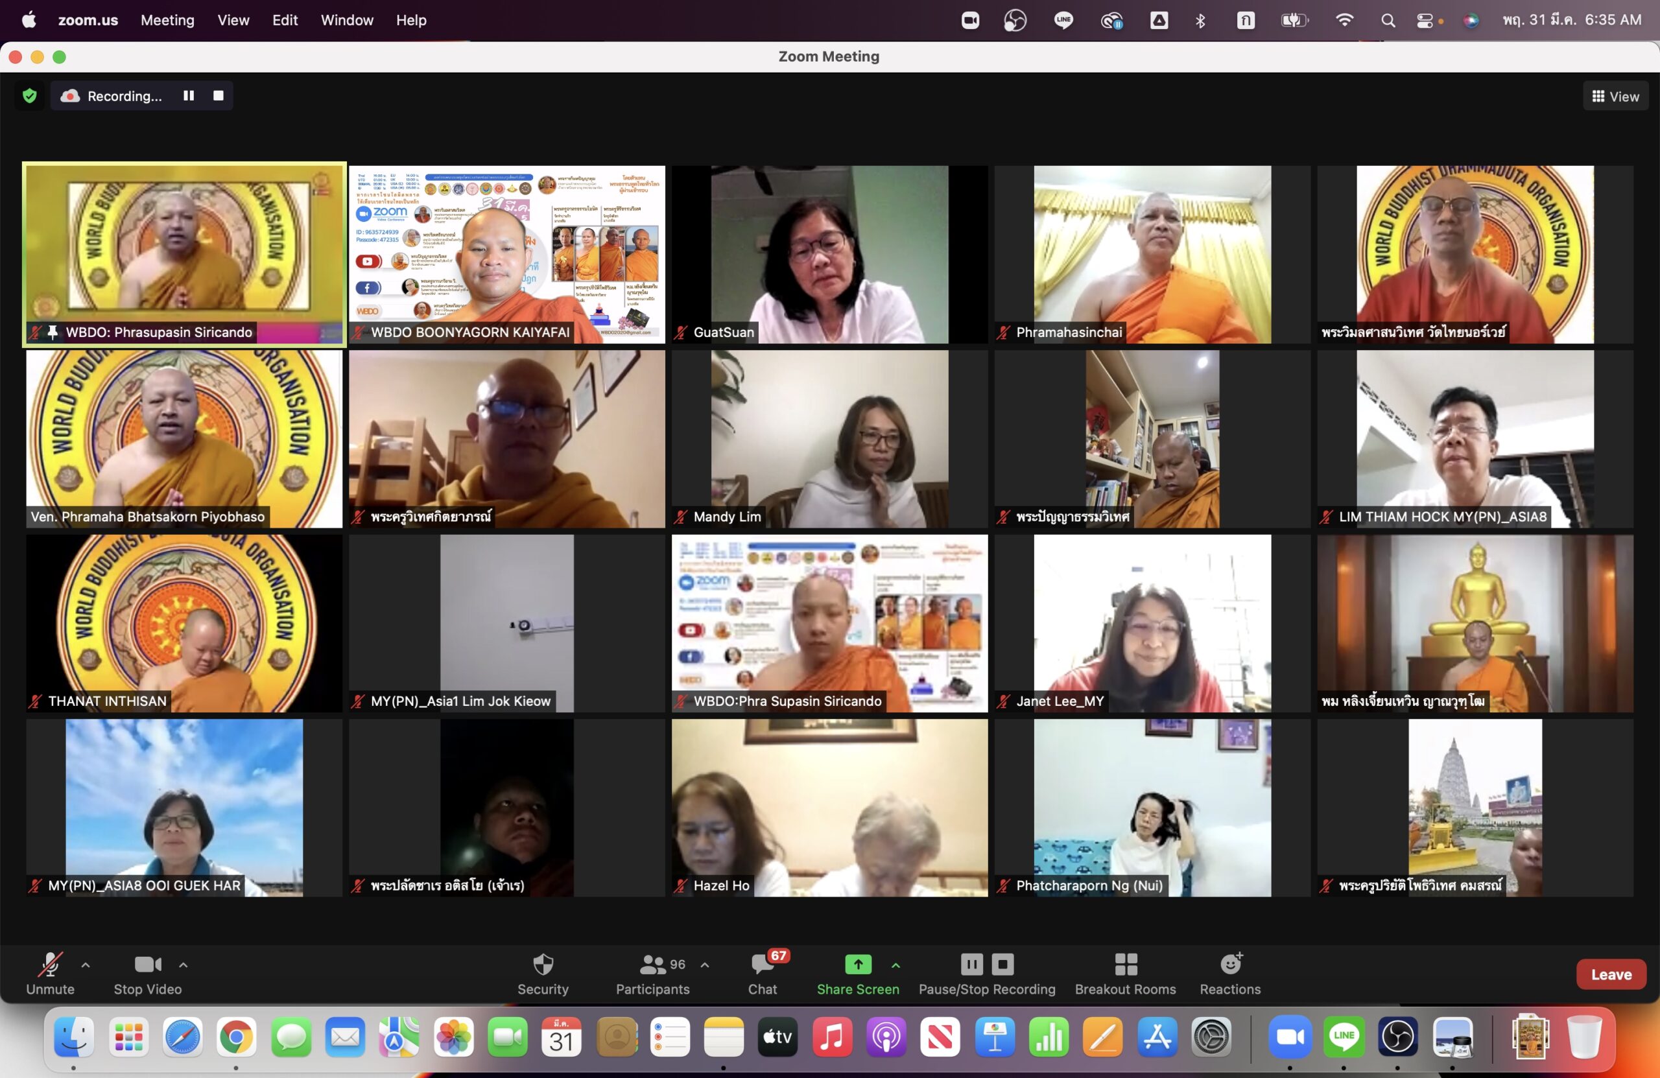Screen dimensions: 1660x1078
Task: Open the Window menu in menu bar
Action: 347,20
